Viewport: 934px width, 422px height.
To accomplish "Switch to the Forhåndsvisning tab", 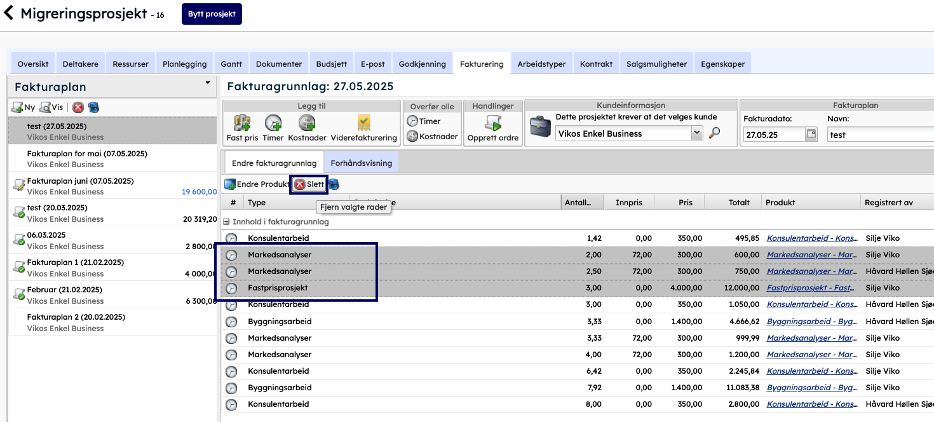I will (x=361, y=163).
